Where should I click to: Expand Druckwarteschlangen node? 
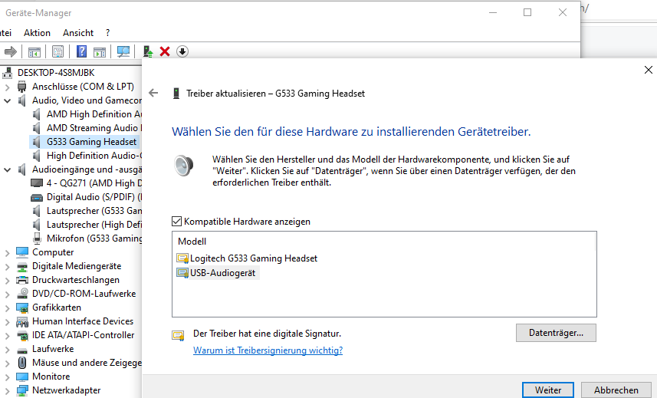[7, 280]
